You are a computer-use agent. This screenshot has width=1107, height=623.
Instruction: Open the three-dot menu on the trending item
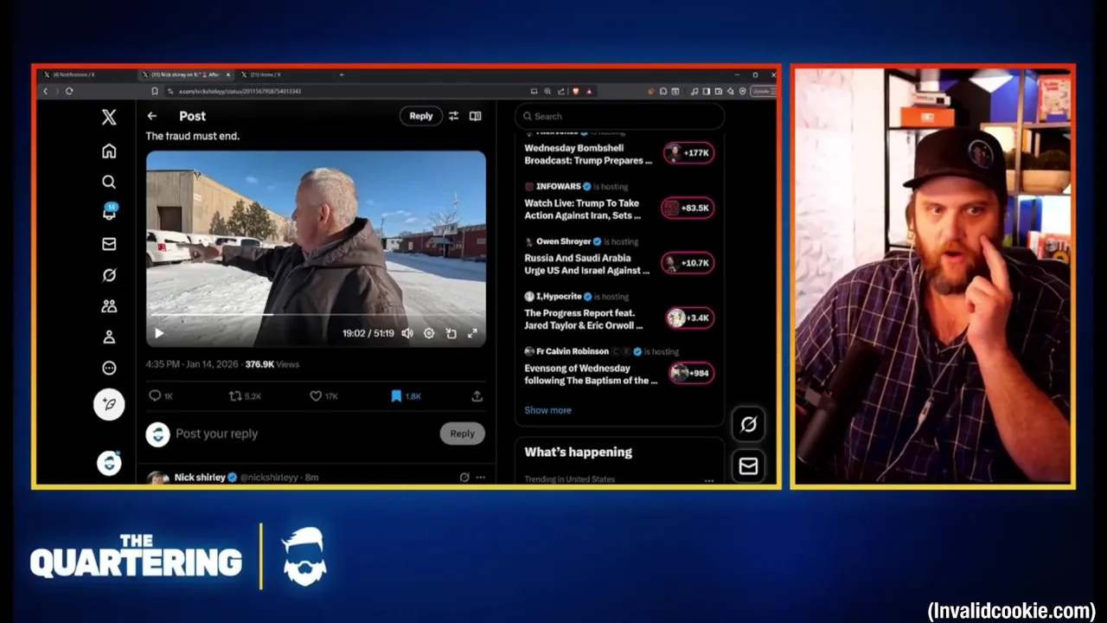pyautogui.click(x=709, y=479)
